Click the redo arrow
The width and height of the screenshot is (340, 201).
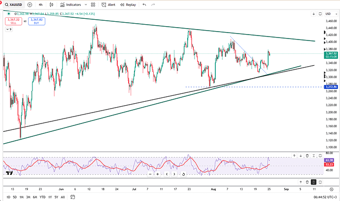pos(156,4)
